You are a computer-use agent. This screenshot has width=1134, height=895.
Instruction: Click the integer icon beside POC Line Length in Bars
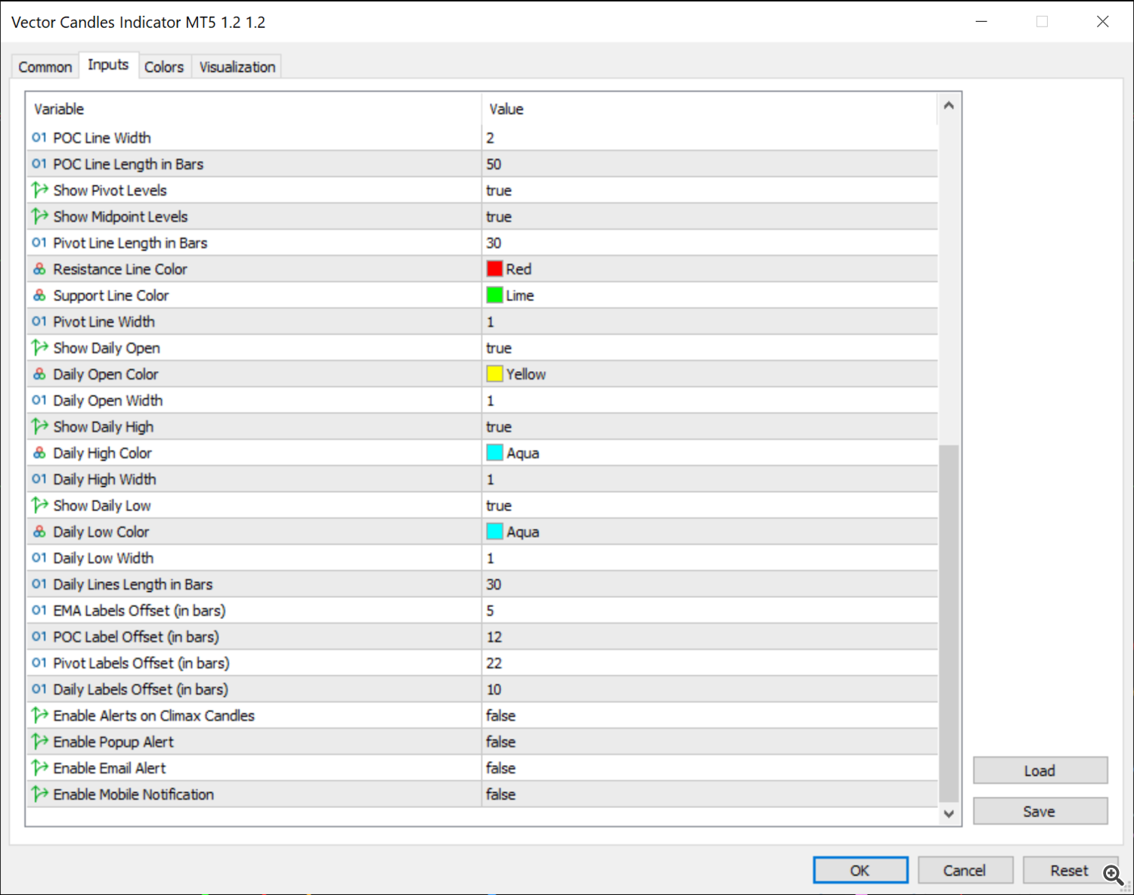coord(39,164)
